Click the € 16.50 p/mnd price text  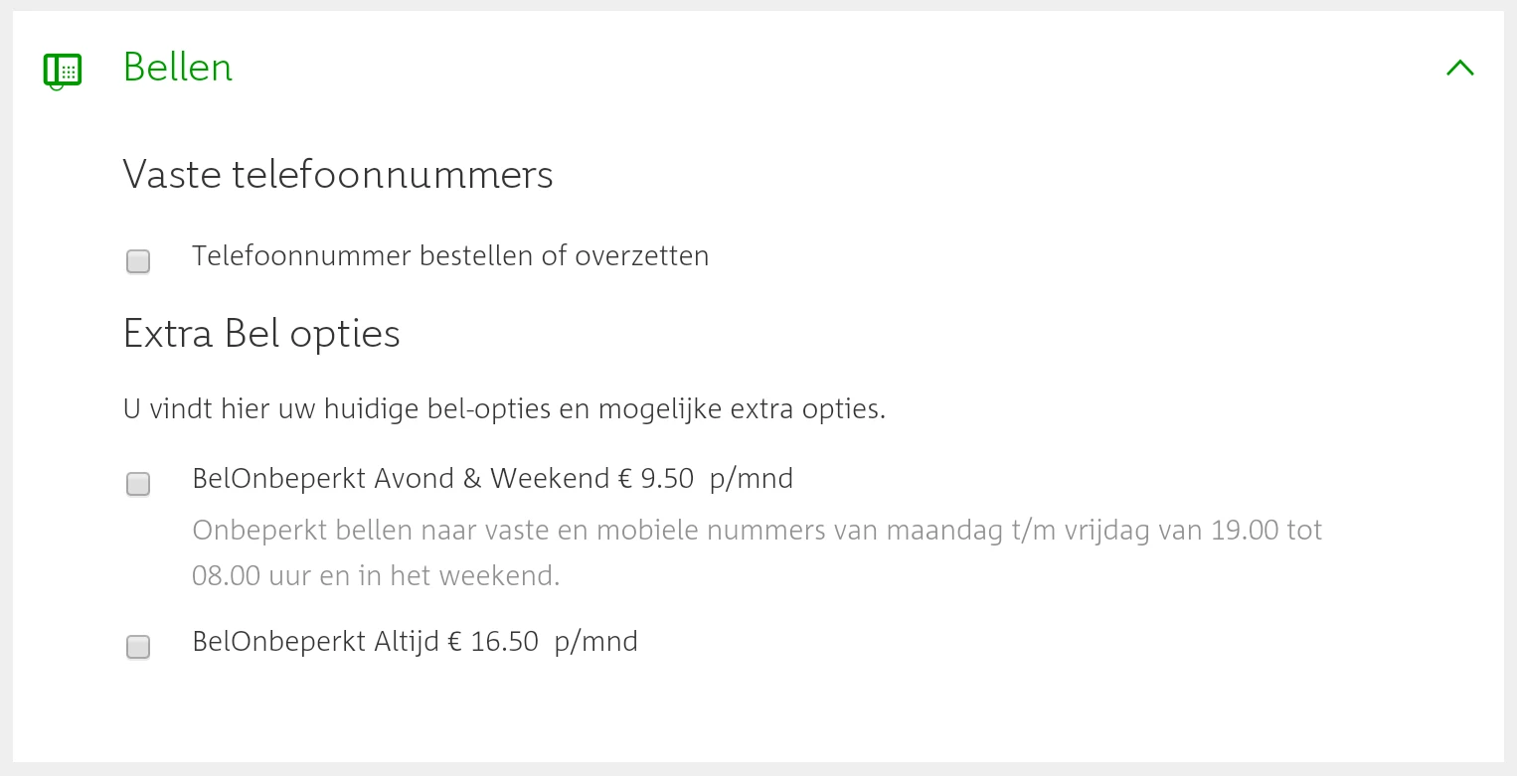(x=543, y=642)
